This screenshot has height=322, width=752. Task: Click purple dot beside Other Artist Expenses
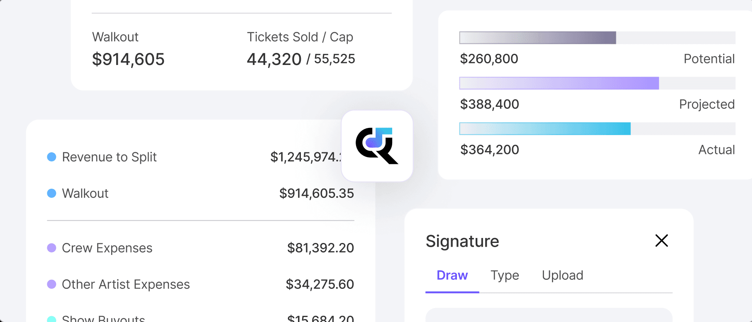51,284
